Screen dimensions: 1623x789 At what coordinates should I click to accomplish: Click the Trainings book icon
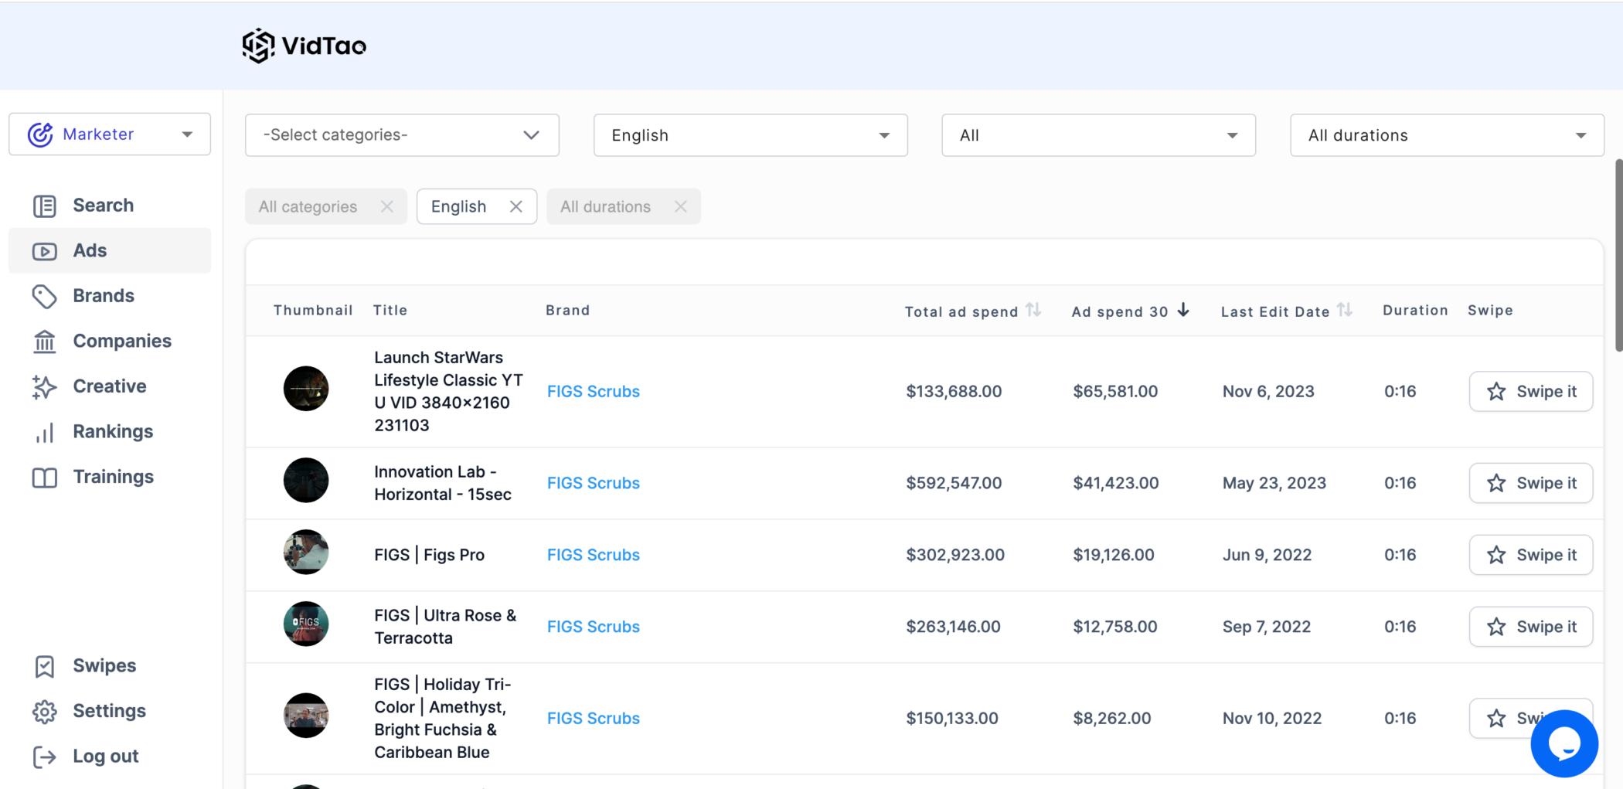coord(45,478)
